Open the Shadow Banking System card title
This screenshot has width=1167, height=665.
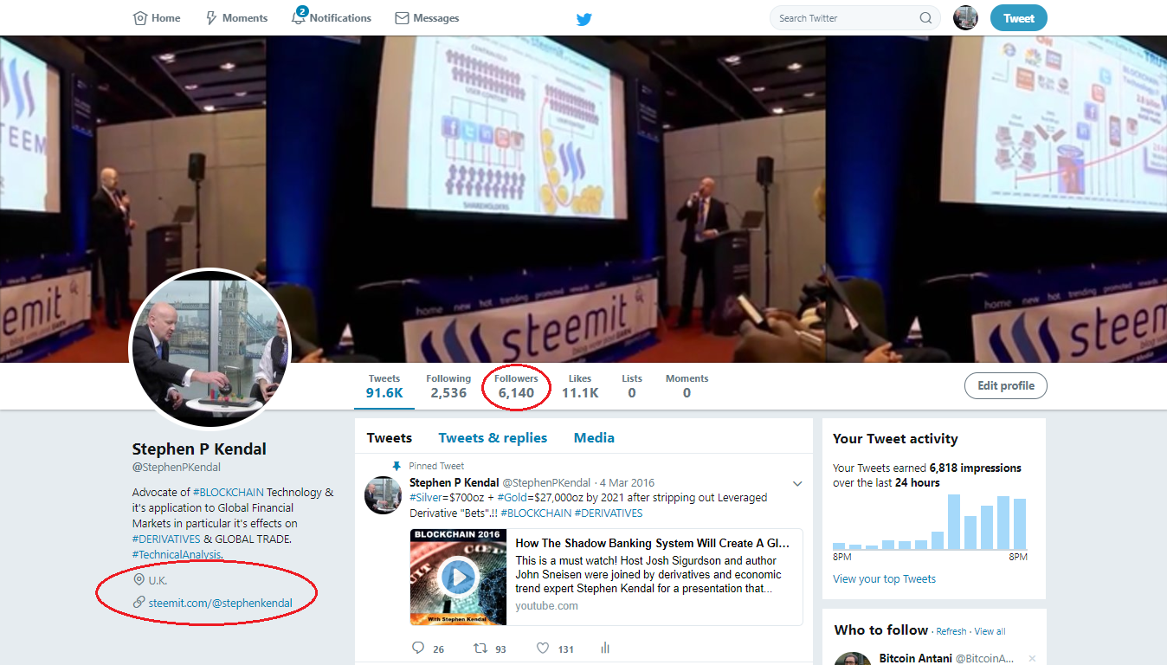(x=653, y=544)
